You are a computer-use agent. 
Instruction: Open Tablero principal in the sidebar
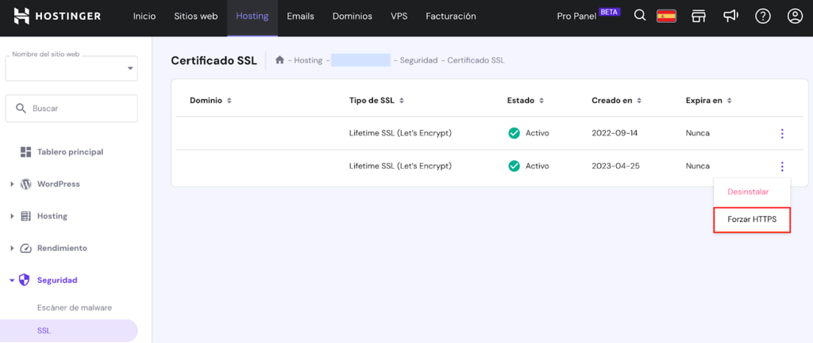[x=70, y=151]
